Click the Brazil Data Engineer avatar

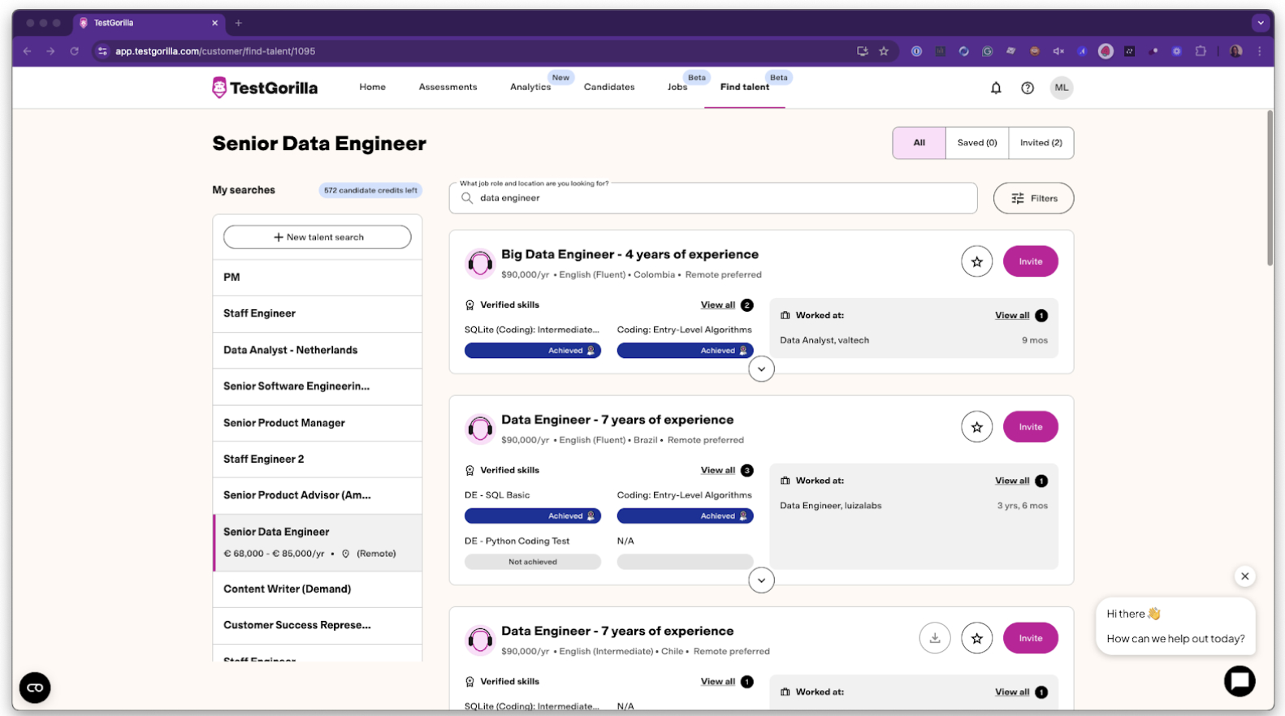tap(480, 429)
